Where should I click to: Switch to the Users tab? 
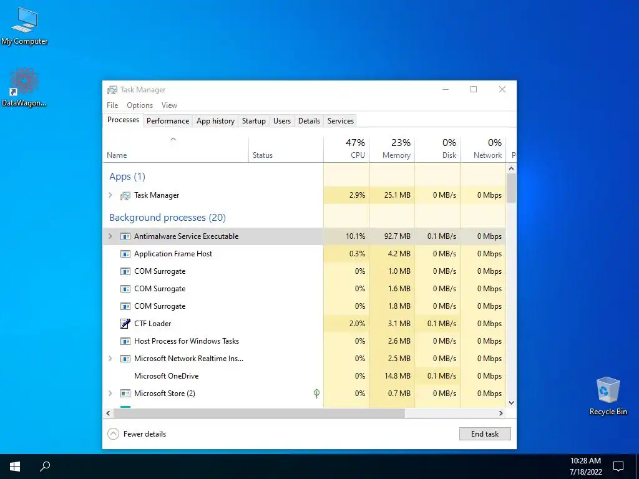(x=282, y=121)
